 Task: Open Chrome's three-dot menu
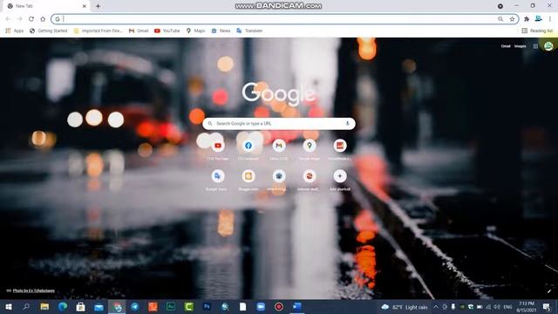pyautogui.click(x=550, y=19)
